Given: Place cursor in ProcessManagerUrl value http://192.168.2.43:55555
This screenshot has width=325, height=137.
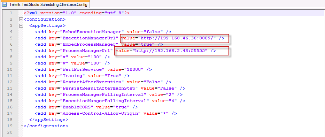Looking at the screenshot, I should tap(170, 51).
